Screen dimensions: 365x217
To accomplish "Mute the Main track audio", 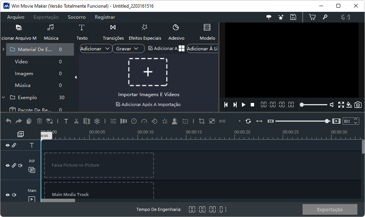I will coord(14,195).
